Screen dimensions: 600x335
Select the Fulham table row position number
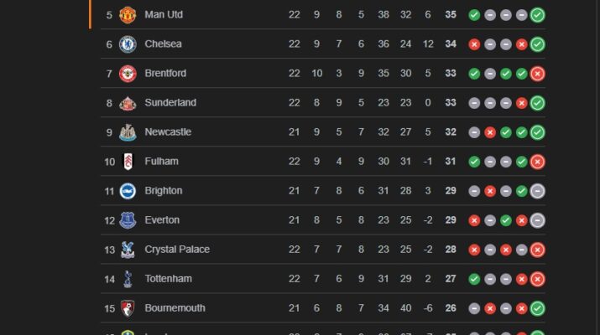tap(109, 162)
